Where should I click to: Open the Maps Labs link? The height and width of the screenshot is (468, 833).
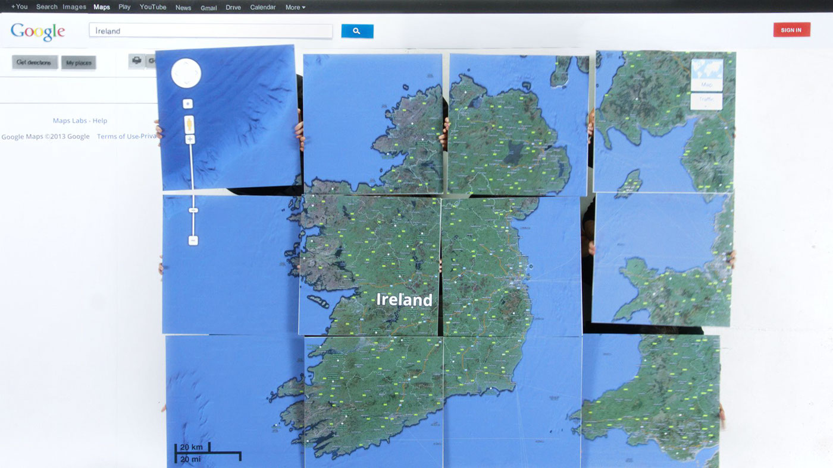70,121
